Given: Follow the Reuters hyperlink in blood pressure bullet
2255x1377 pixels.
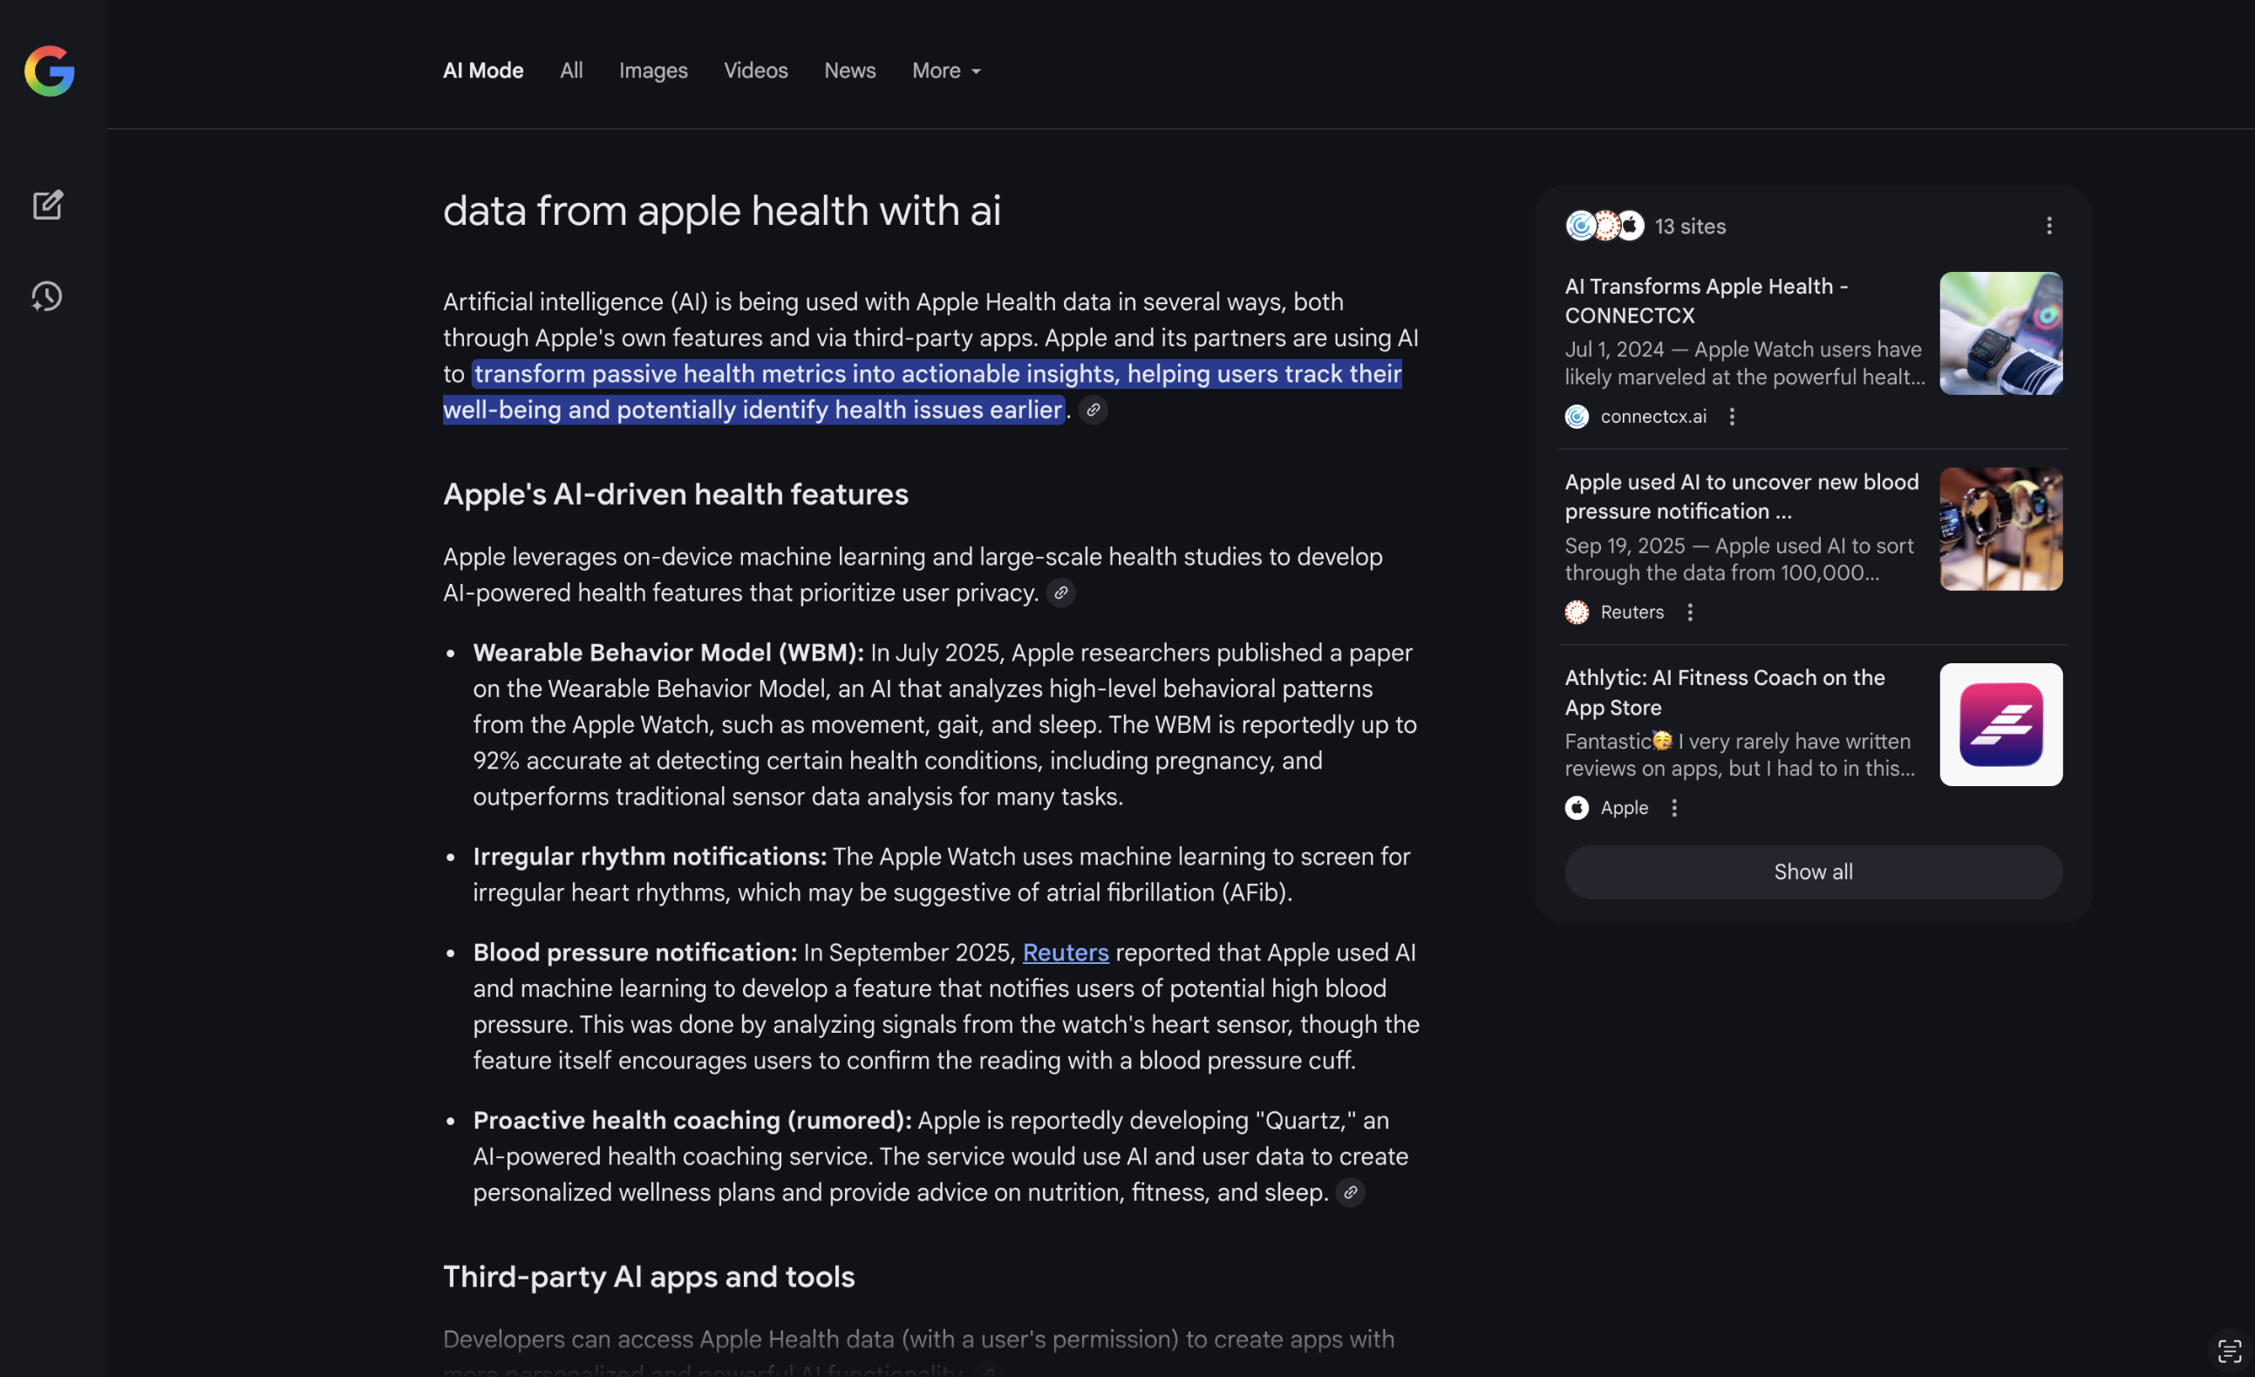Looking at the screenshot, I should coord(1066,953).
